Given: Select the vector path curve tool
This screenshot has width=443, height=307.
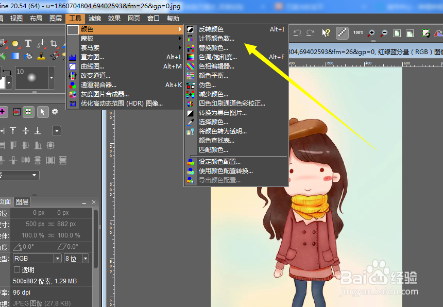Looking at the screenshot, I should (41, 43).
